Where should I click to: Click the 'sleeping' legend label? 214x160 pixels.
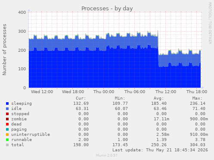pos(22,104)
